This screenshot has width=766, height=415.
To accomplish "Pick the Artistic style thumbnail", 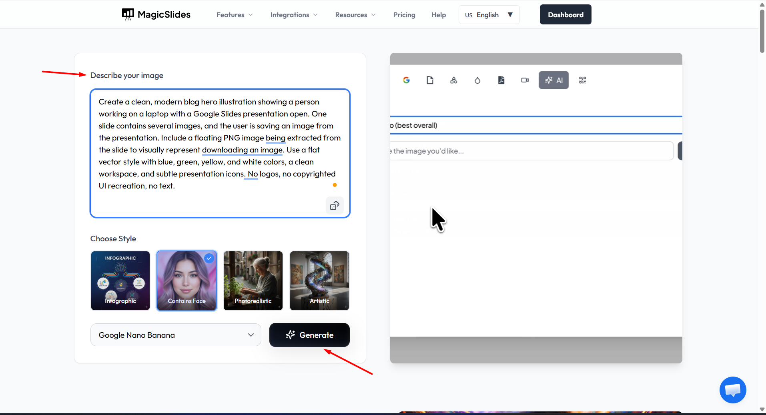I will pyautogui.click(x=319, y=281).
